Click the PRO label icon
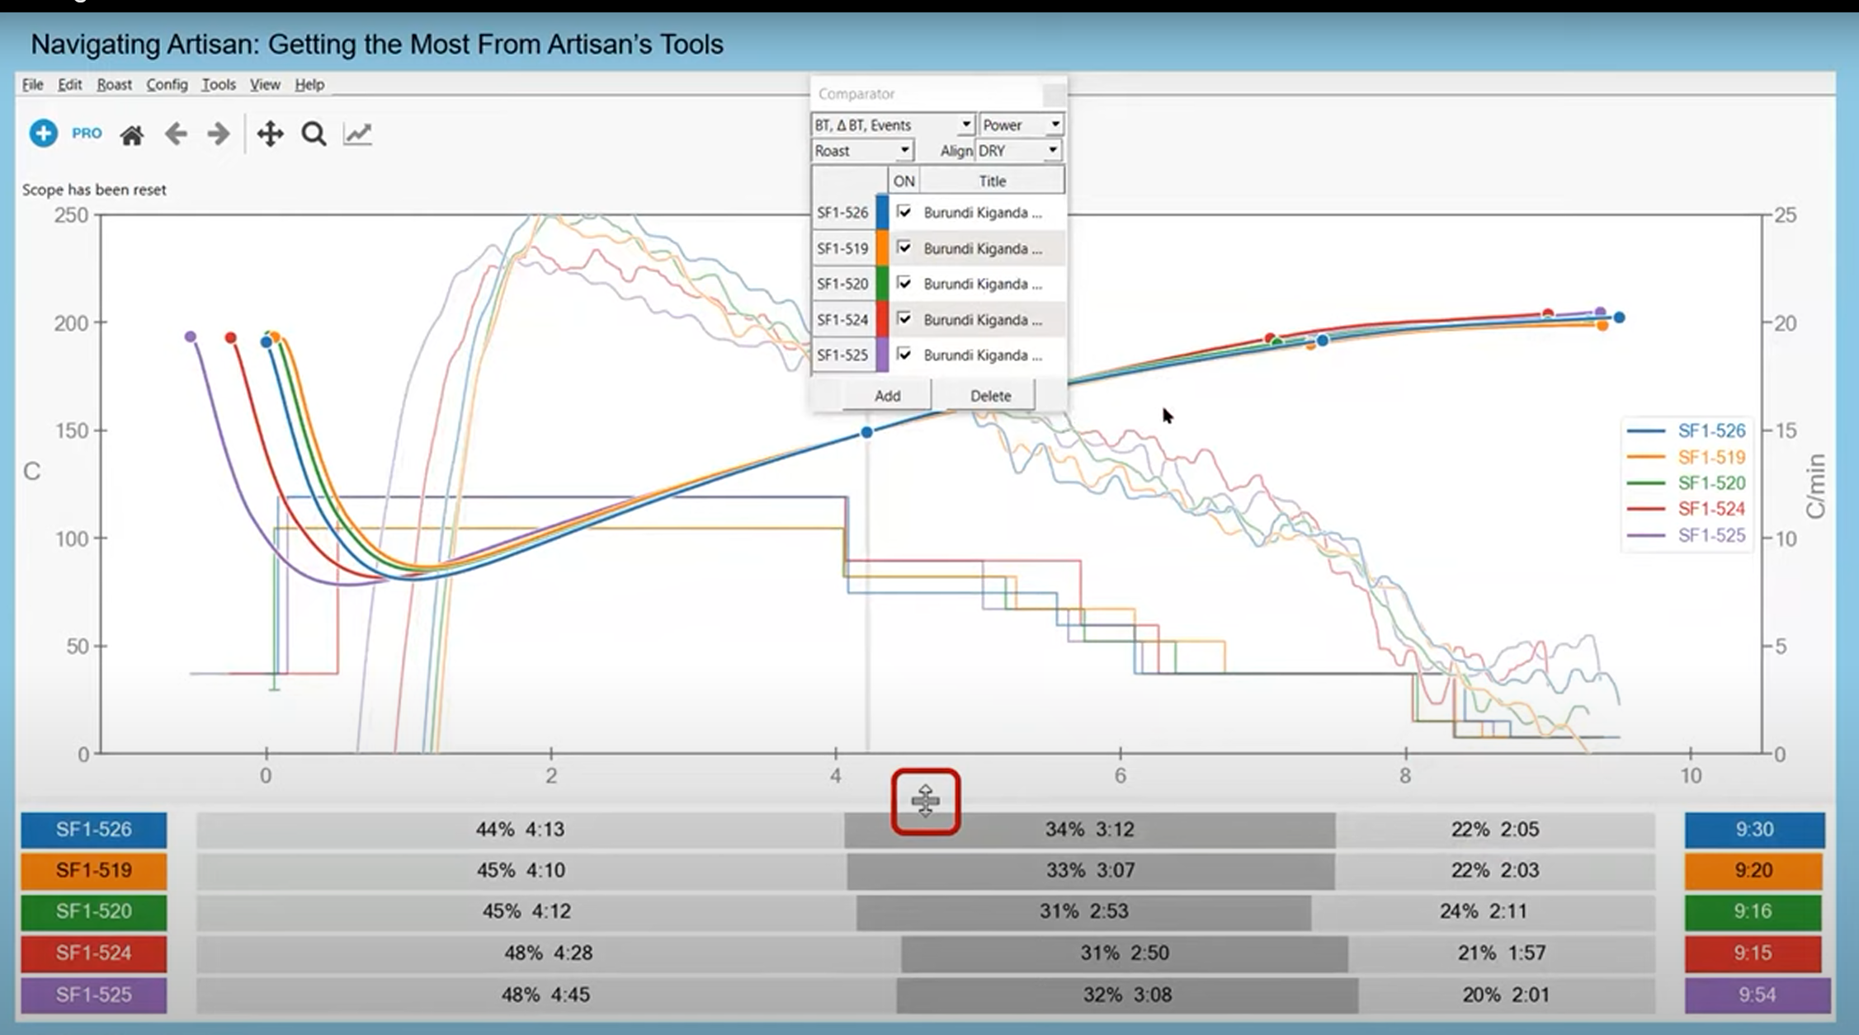Image resolution: width=1859 pixels, height=1035 pixels. [86, 133]
